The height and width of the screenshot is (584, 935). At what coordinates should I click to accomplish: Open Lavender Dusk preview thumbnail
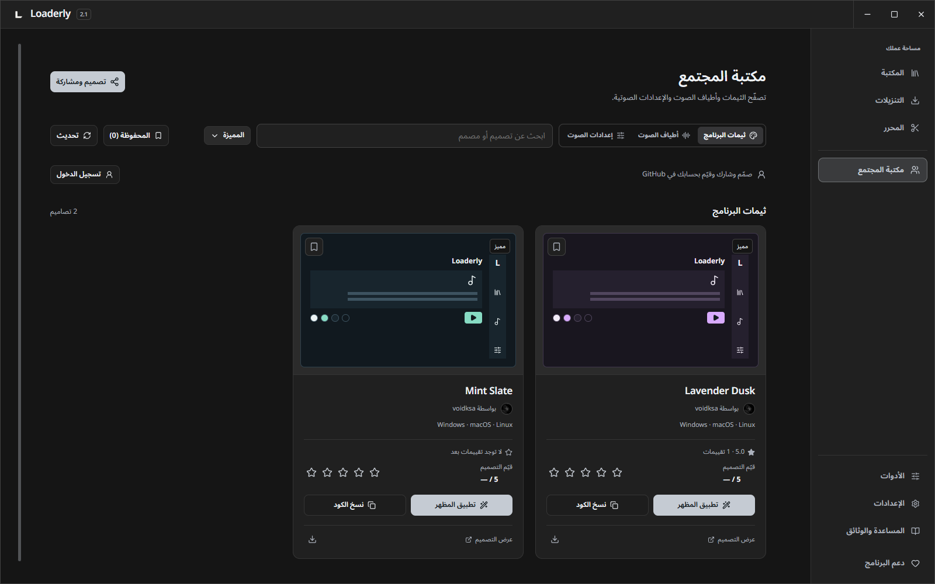650,300
